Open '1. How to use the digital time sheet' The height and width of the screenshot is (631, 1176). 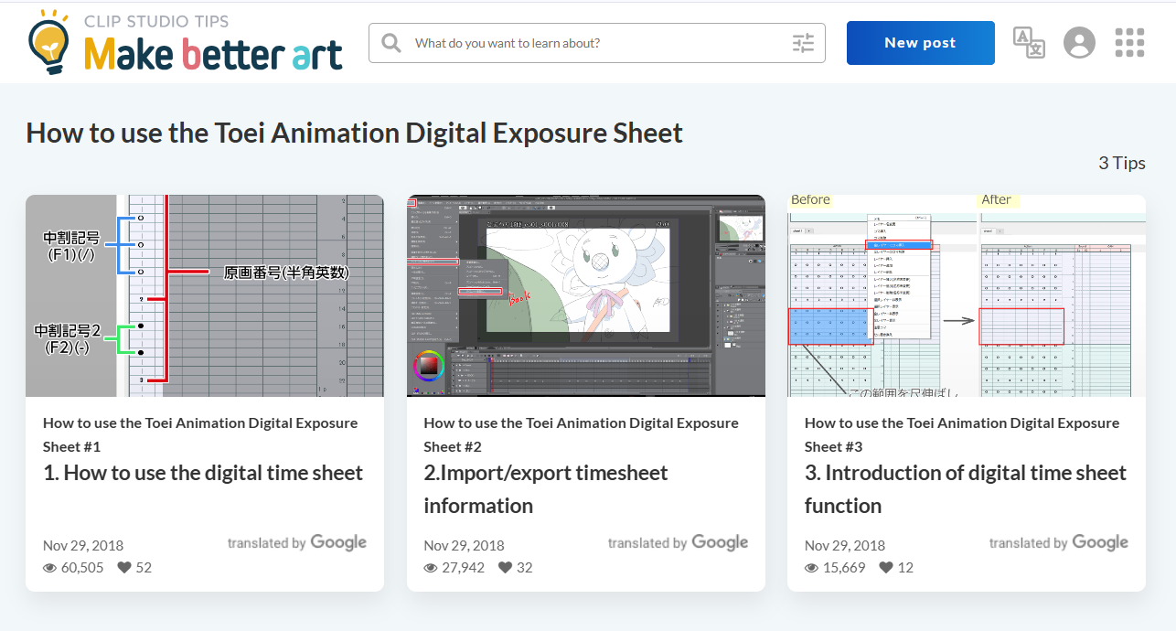click(x=203, y=473)
